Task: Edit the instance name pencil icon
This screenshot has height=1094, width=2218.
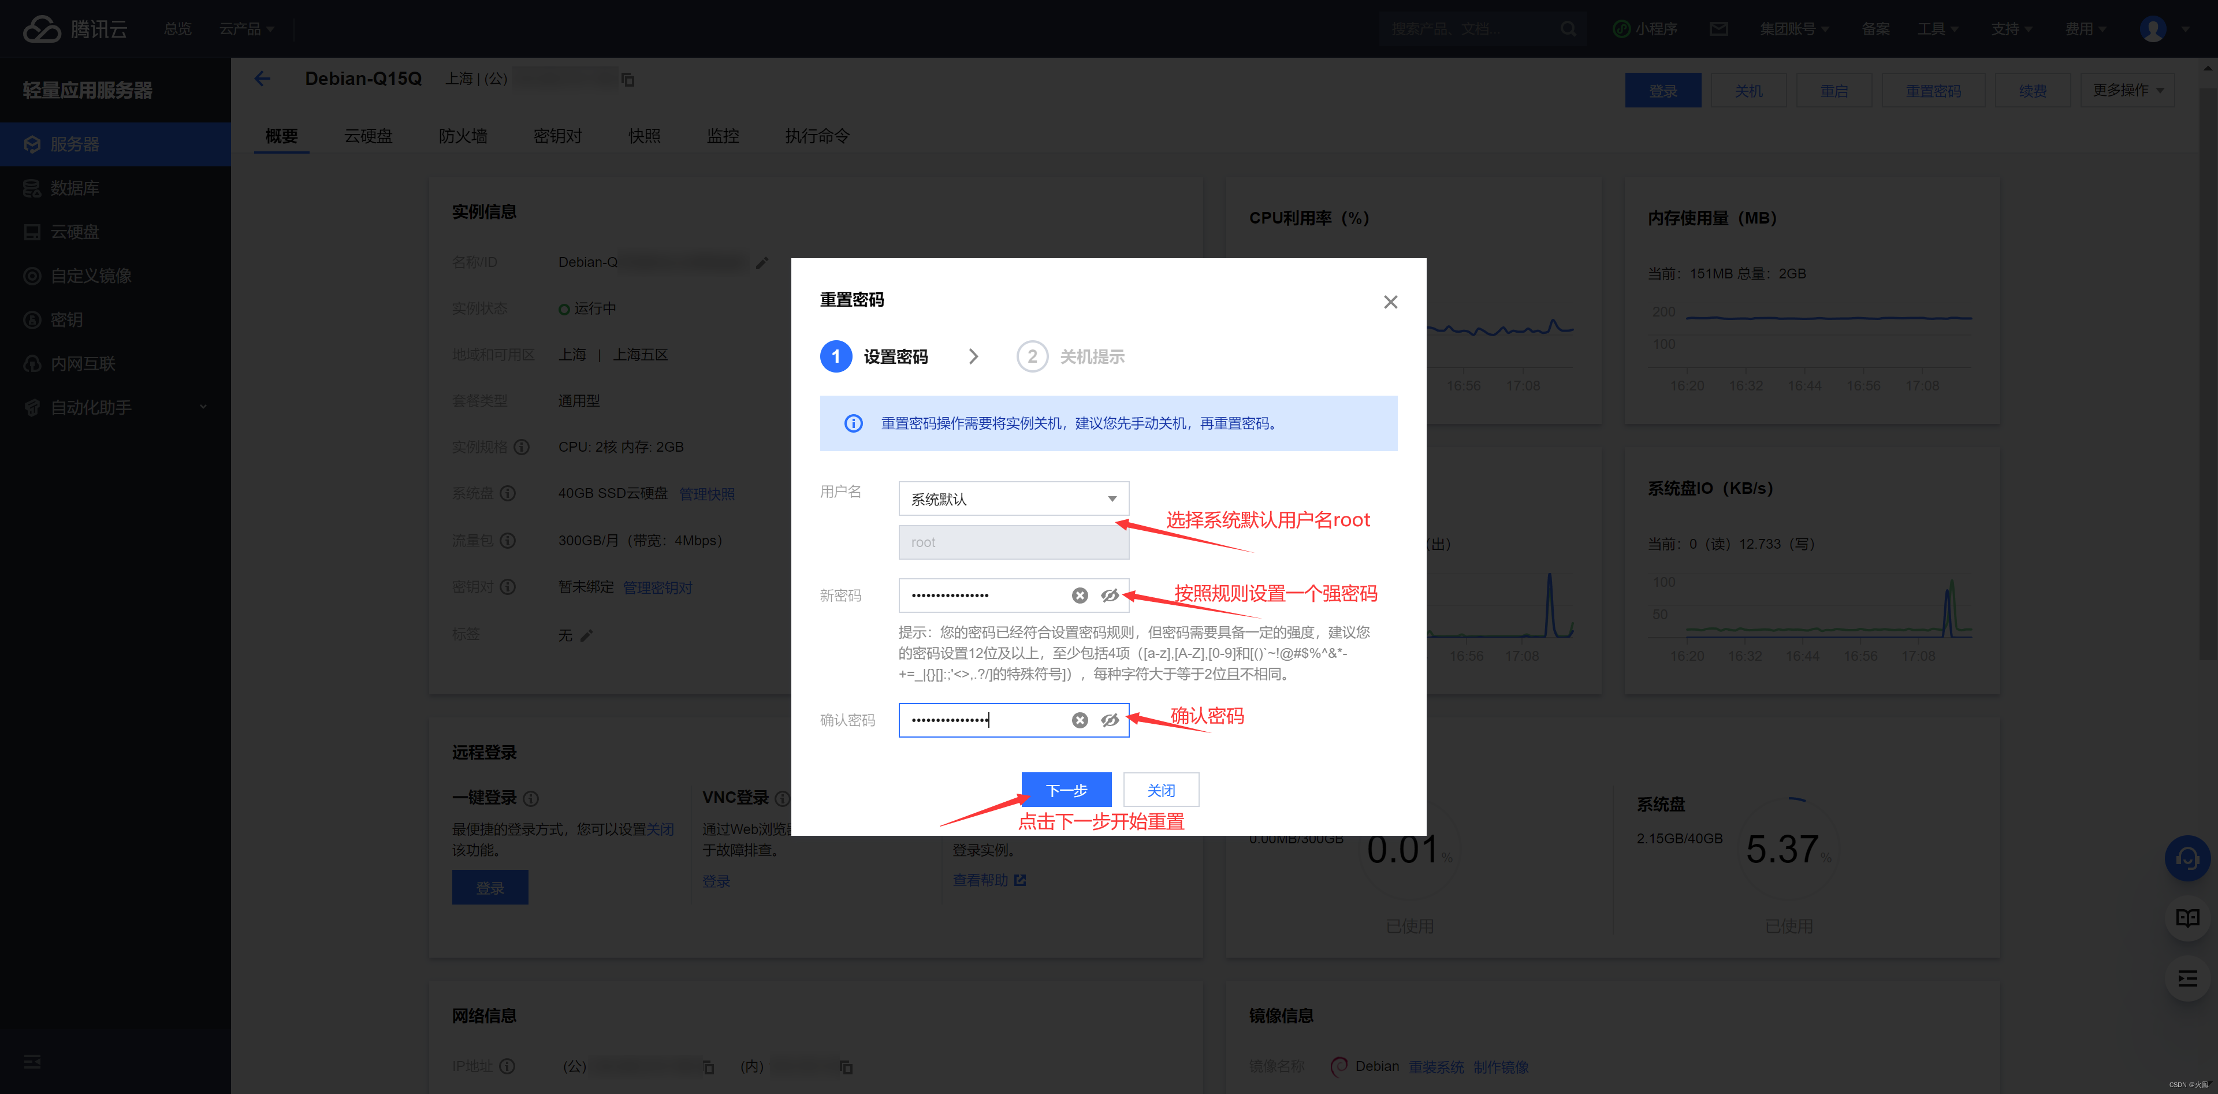Action: (x=762, y=263)
